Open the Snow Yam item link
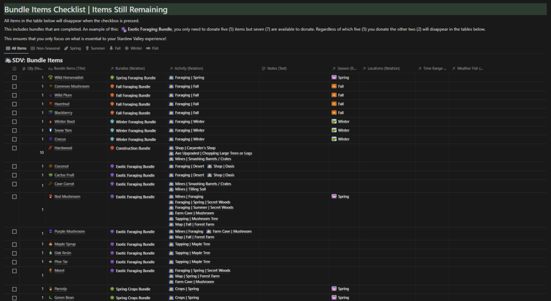Image resolution: width=551 pixels, height=301 pixels. tap(63, 130)
